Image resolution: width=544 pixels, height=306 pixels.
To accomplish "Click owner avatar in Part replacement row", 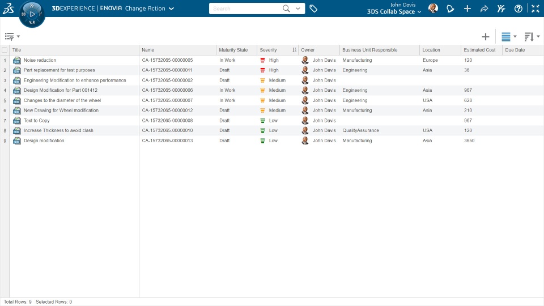I will [305, 70].
